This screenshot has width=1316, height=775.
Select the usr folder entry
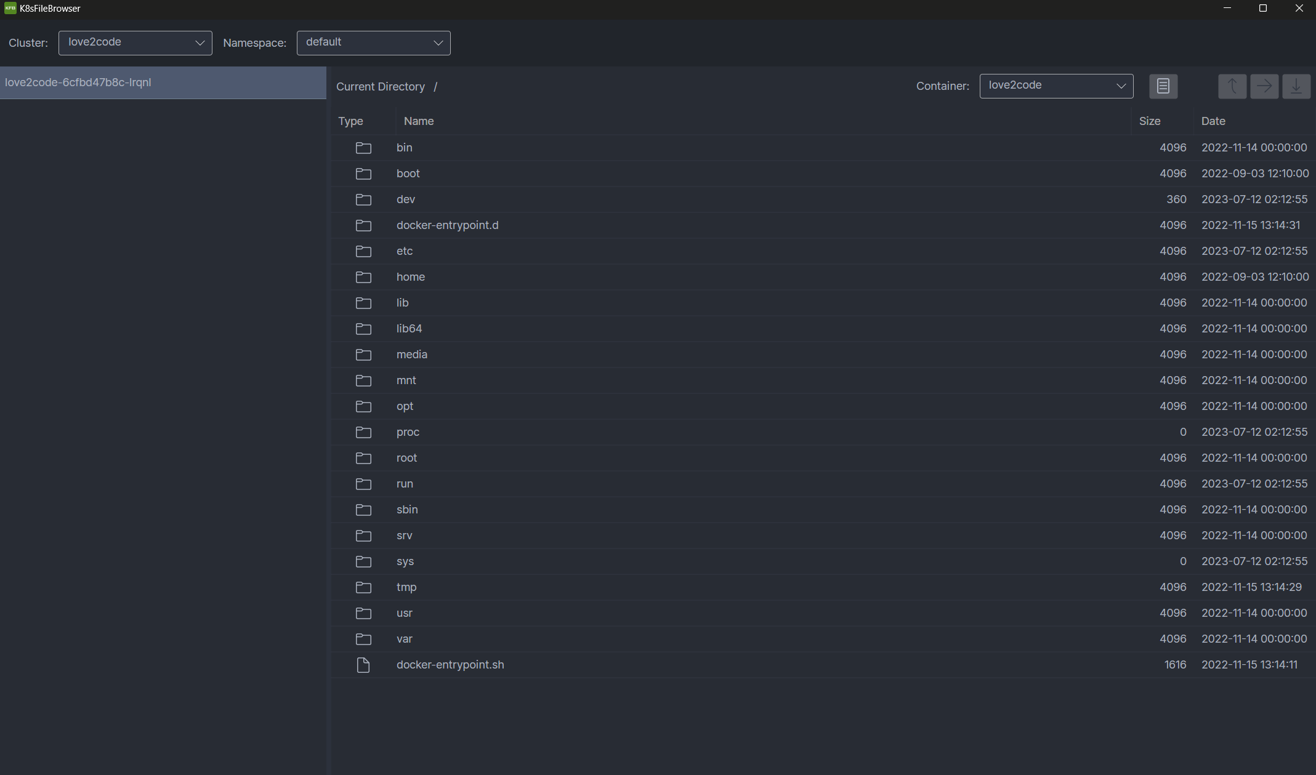tap(405, 613)
